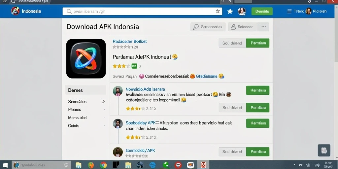Open the green globe taskbar icon
This screenshot has height=169, width=338.
click(x=166, y=165)
